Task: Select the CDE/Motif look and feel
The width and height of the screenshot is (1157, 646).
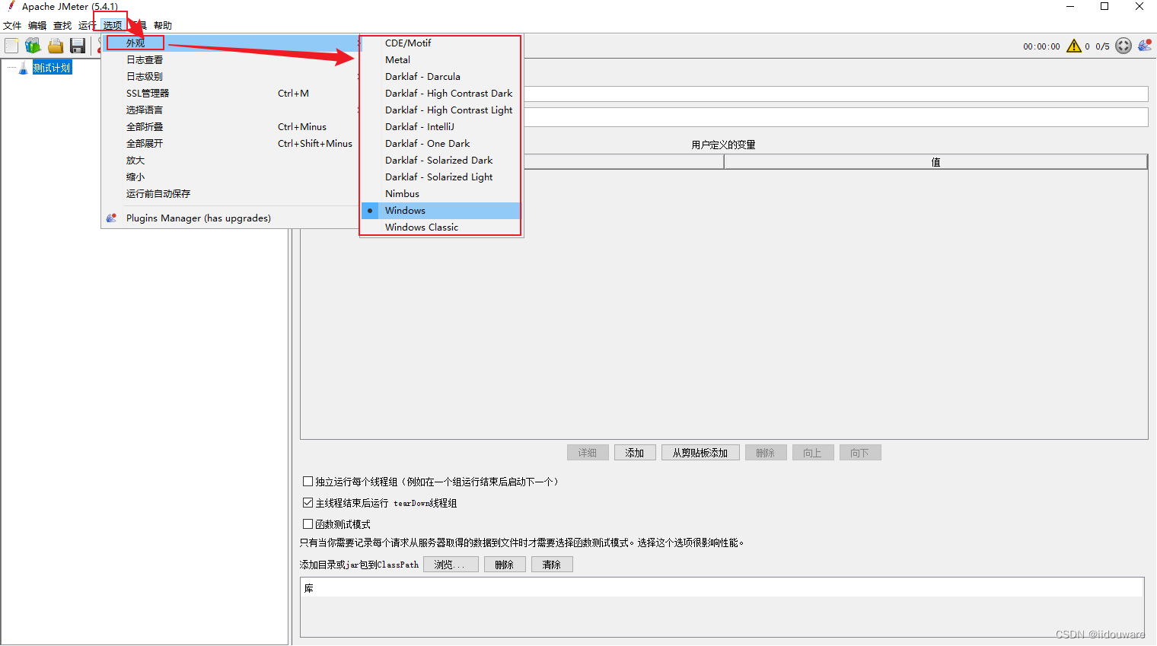Action: click(x=441, y=43)
